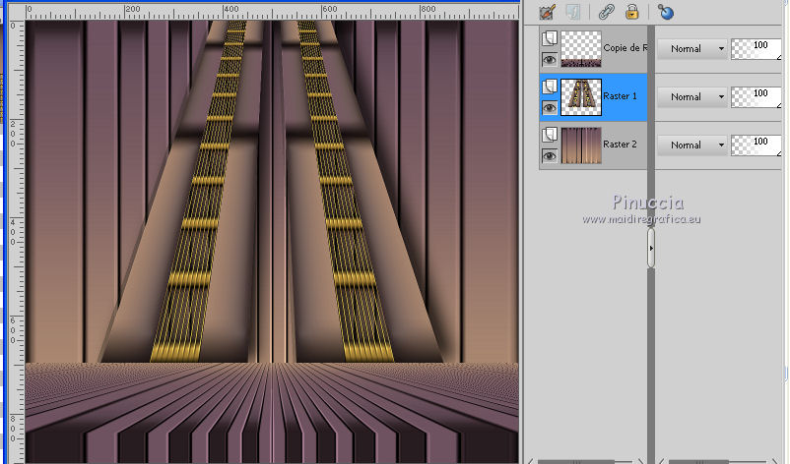
Task: Toggle the layer link chain icon
Action: [606, 12]
